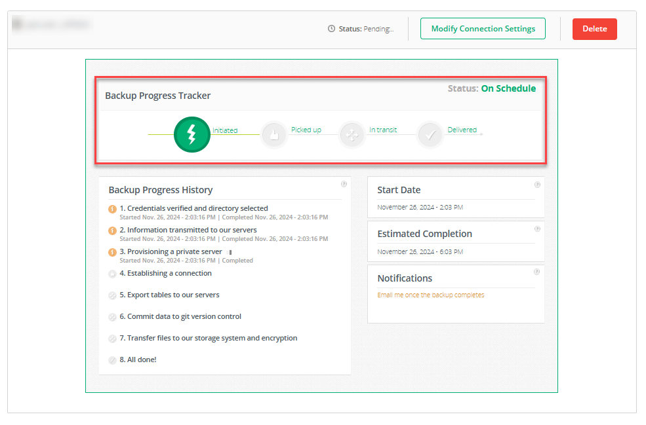Click the On Schedule status text
Image resolution: width=646 pixels, height=425 pixels.
[508, 88]
